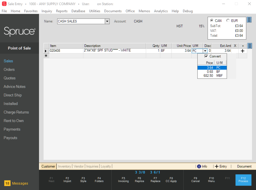Open the Document tab in bottom bar

[x=244, y=166]
